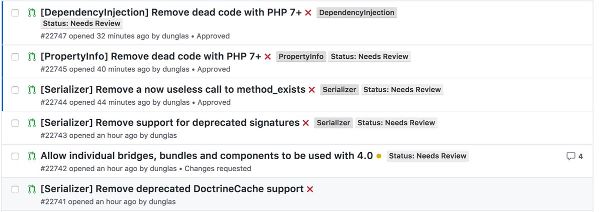Click the 'DependencyInjection' label tag
600x212 pixels.
pos(356,12)
